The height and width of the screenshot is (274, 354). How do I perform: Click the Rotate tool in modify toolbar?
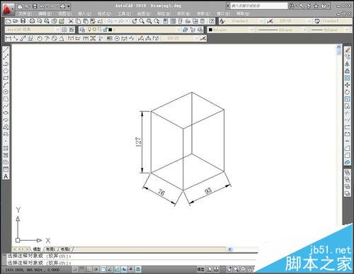(347, 92)
